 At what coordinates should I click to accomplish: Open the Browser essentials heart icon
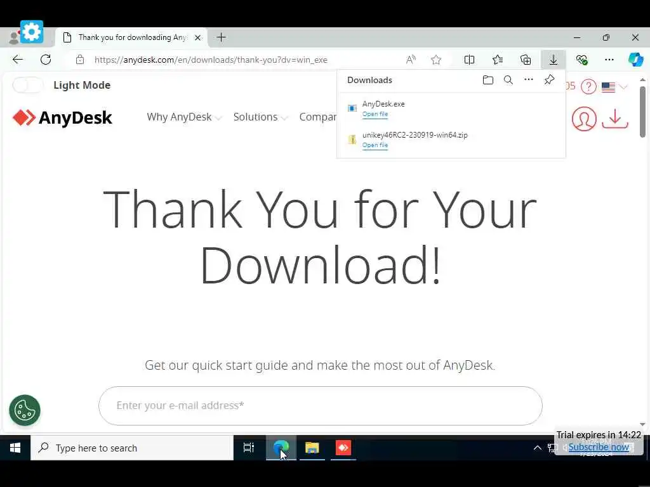[x=581, y=60]
